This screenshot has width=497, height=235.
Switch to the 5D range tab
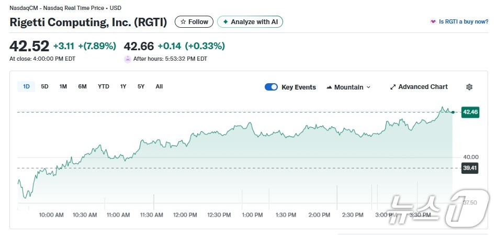[44, 86]
